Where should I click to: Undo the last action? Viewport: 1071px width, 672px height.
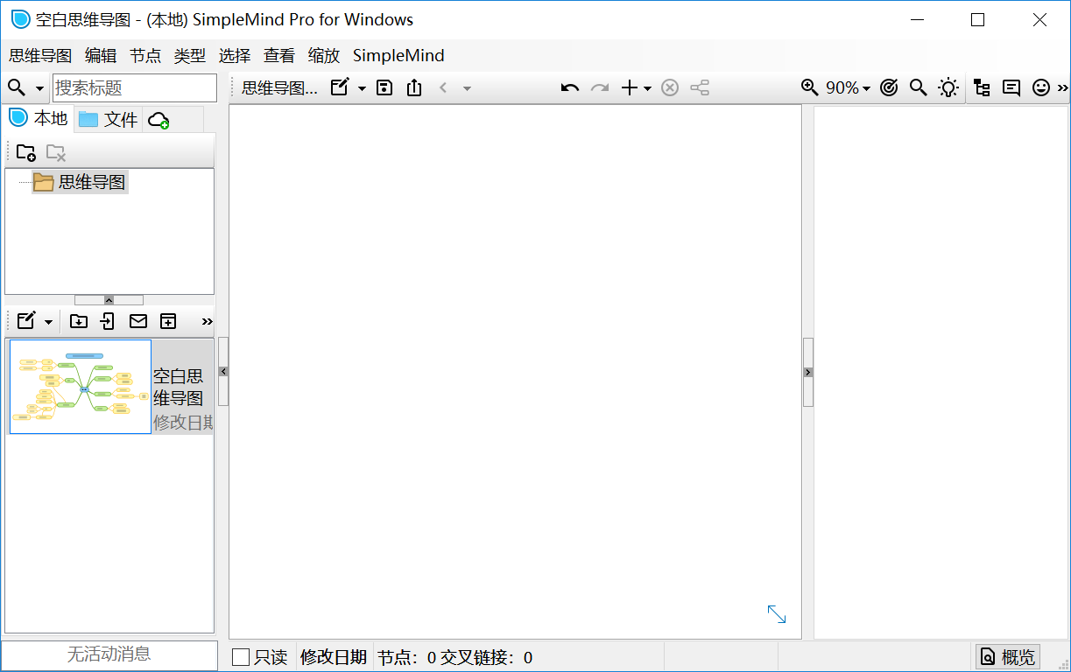click(570, 87)
